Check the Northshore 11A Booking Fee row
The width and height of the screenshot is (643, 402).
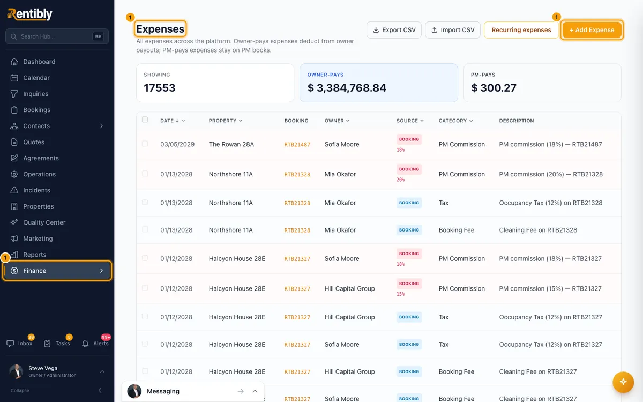[x=145, y=229]
